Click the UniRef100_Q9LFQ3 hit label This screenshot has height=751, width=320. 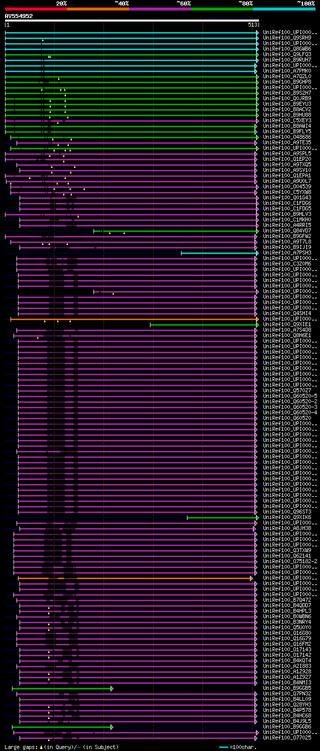coord(287,54)
